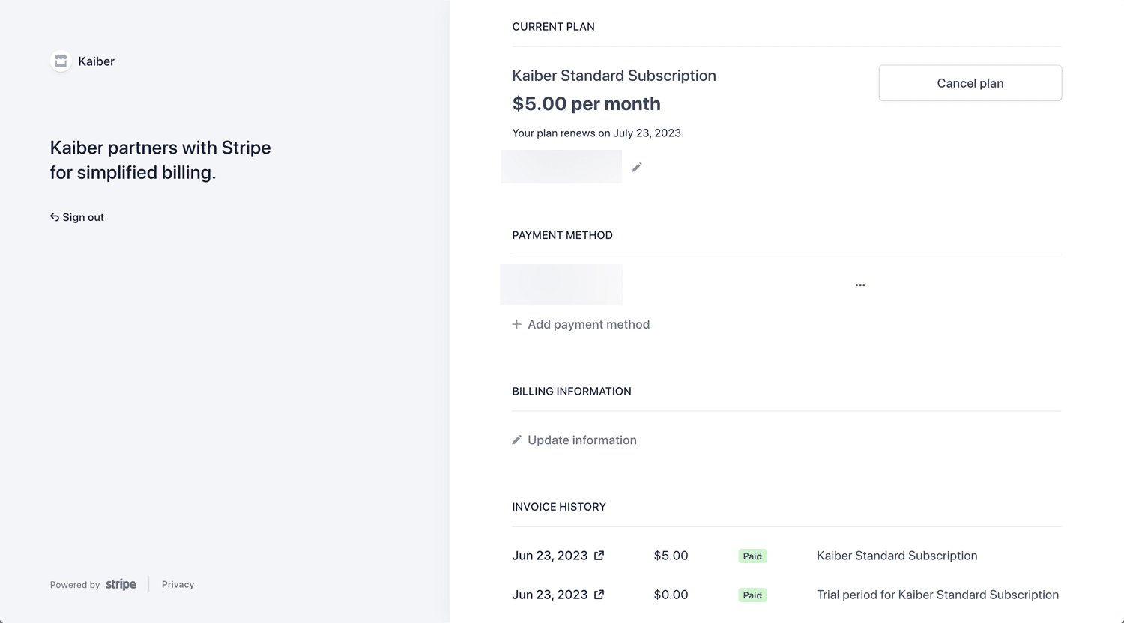Open the $5.00 invoice external link icon
This screenshot has height=623, width=1124.
[x=599, y=556]
